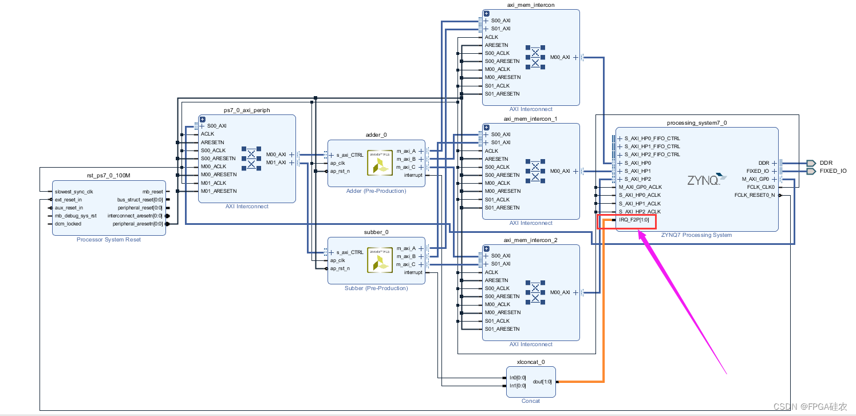Select FCLK_RESET0_N pin on Zynq block
This screenshot has height=416, width=856.
click(x=755, y=195)
